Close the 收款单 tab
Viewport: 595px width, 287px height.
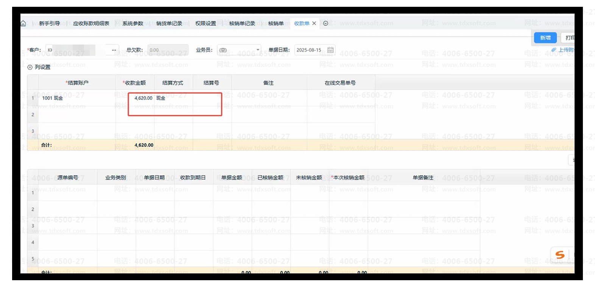[314, 23]
